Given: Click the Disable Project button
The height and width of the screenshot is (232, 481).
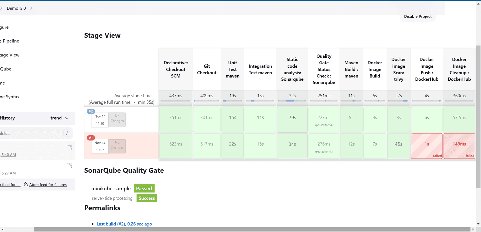Looking at the screenshot, I should (x=418, y=17).
